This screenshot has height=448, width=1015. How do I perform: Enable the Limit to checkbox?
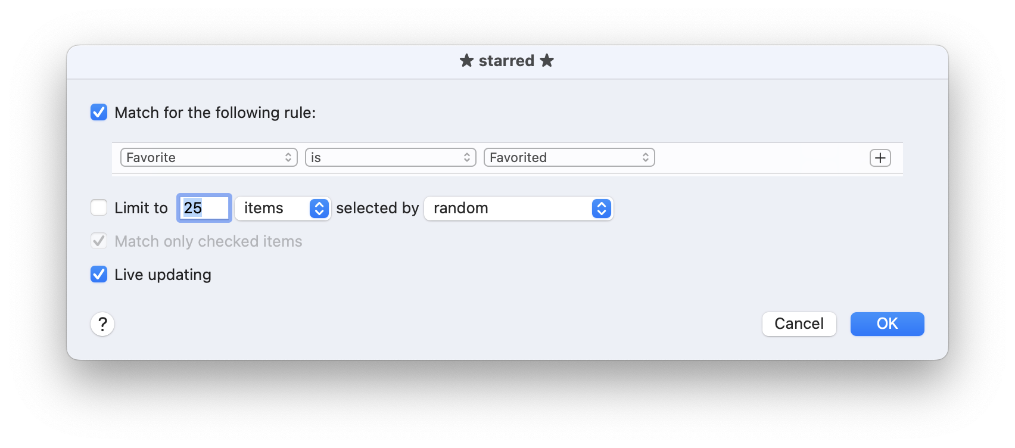(99, 207)
